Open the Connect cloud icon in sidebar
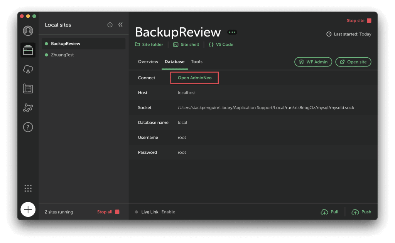The image size is (395, 243). pos(28,70)
